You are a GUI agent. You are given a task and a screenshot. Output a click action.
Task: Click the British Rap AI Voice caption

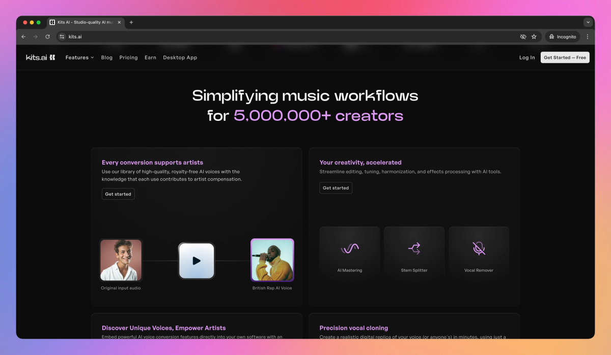click(x=272, y=288)
